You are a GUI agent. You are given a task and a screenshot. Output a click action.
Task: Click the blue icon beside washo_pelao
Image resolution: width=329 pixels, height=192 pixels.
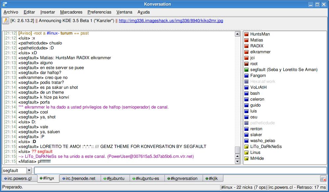pyautogui.click(x=246, y=141)
